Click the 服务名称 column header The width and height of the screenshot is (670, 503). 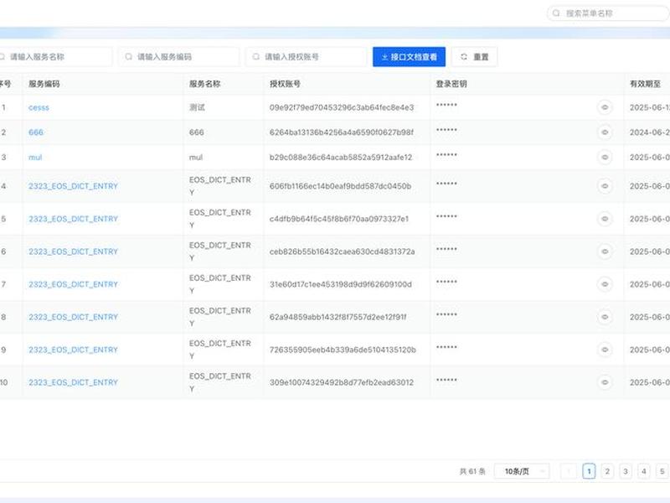204,84
